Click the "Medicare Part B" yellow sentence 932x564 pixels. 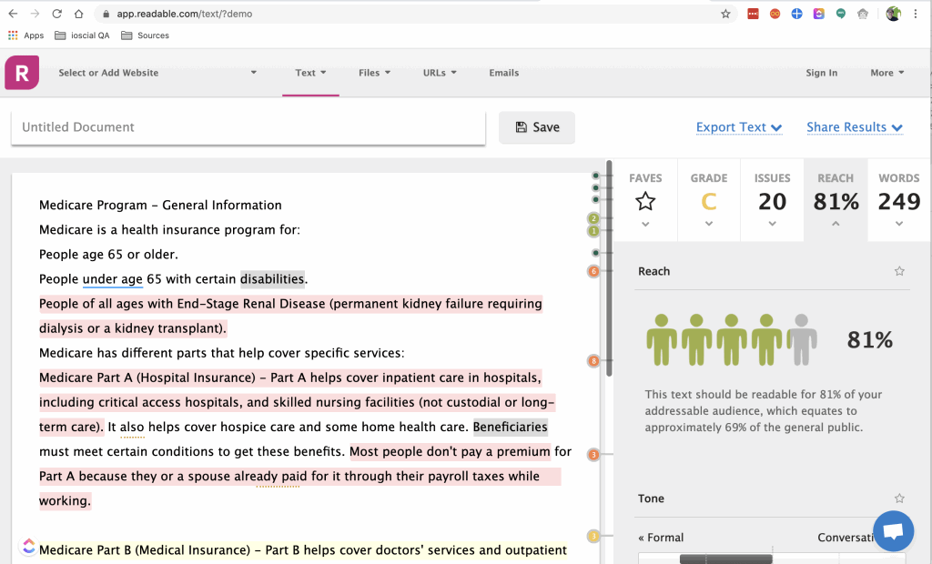pos(302,550)
